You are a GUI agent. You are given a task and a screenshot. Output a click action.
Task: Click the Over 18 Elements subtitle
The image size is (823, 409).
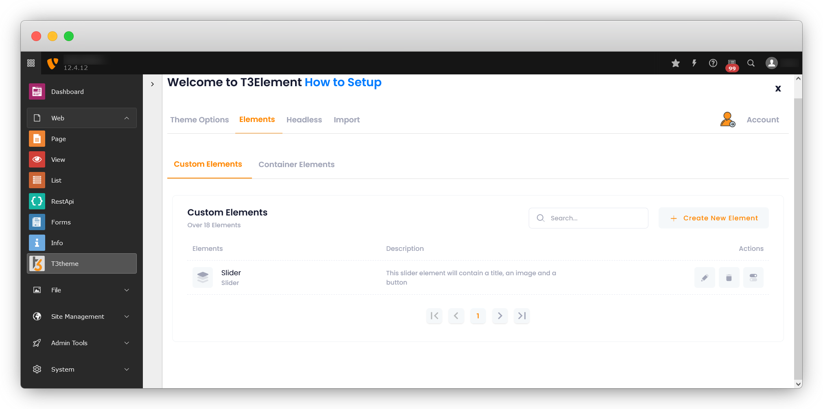pyautogui.click(x=214, y=225)
